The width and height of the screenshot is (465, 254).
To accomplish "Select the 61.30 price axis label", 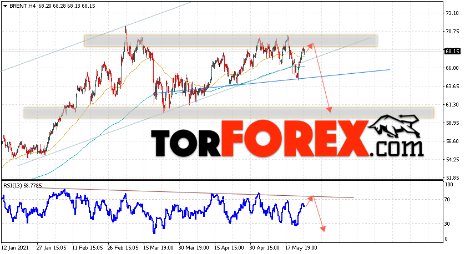I will coord(452,105).
